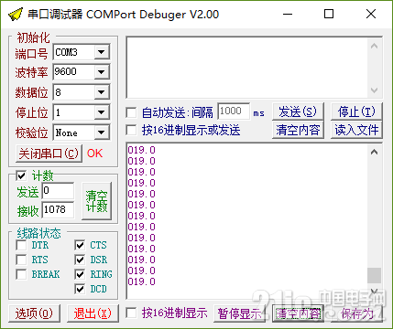This screenshot has height=329, width=393.
Task: Enable 按16进制显示或发送 checkbox
Action: click(131, 131)
